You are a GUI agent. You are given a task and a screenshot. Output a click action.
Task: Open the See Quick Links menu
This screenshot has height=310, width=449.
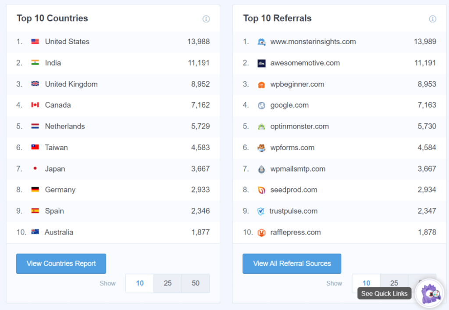point(384,293)
